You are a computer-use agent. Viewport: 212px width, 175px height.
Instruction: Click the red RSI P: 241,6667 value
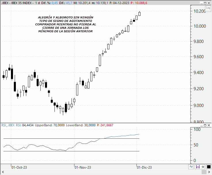coord(105,125)
